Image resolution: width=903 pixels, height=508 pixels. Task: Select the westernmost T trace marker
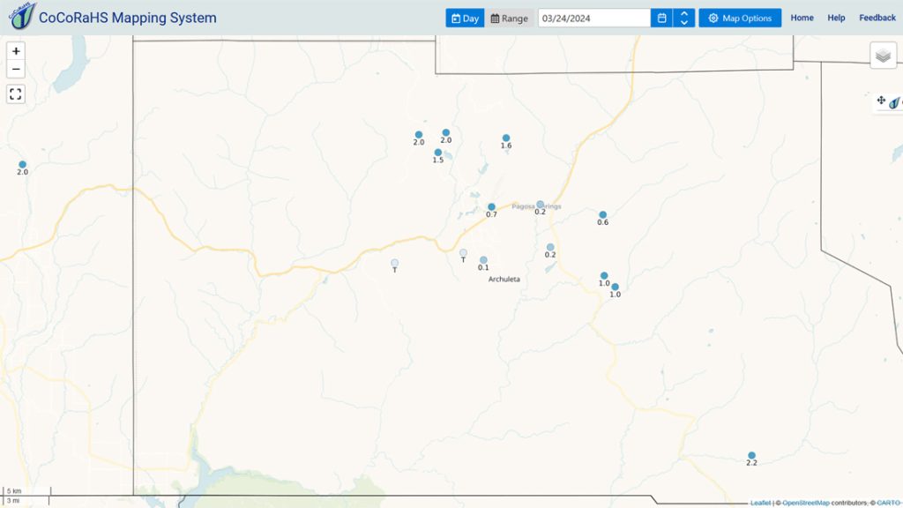pyautogui.click(x=394, y=263)
